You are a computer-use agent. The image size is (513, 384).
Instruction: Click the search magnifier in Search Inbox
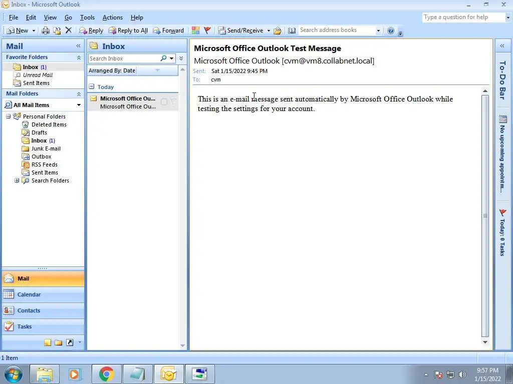tap(164, 58)
